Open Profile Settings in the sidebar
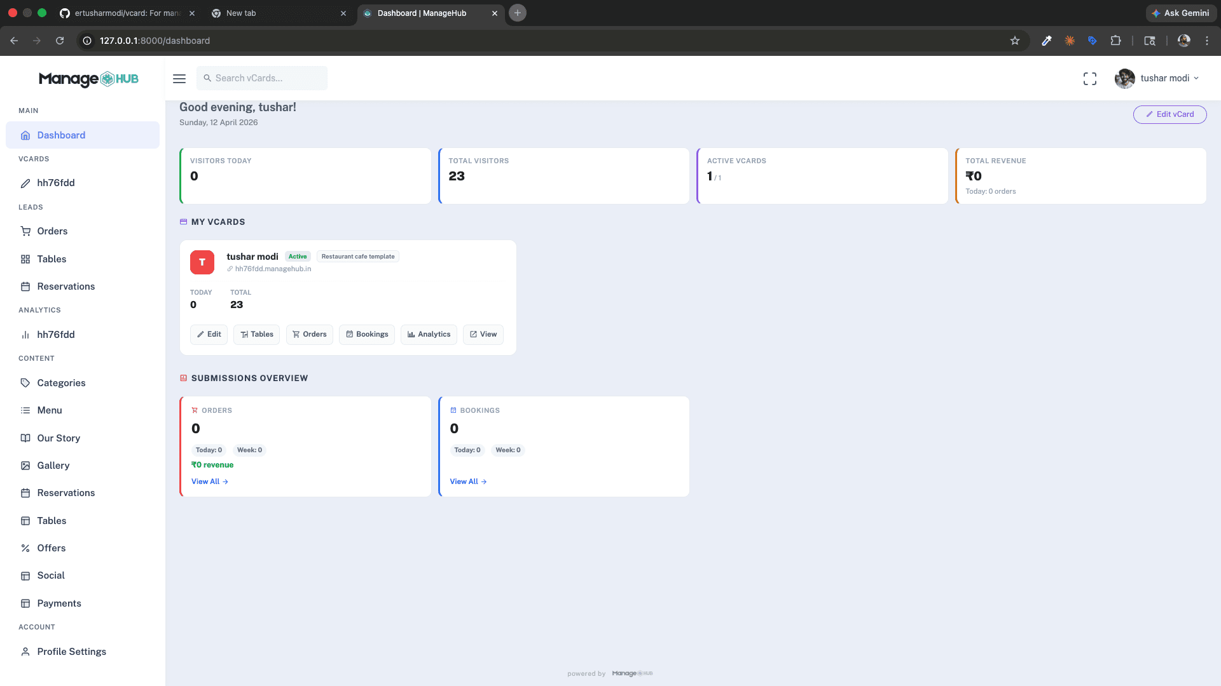1221x686 pixels. 83,652
